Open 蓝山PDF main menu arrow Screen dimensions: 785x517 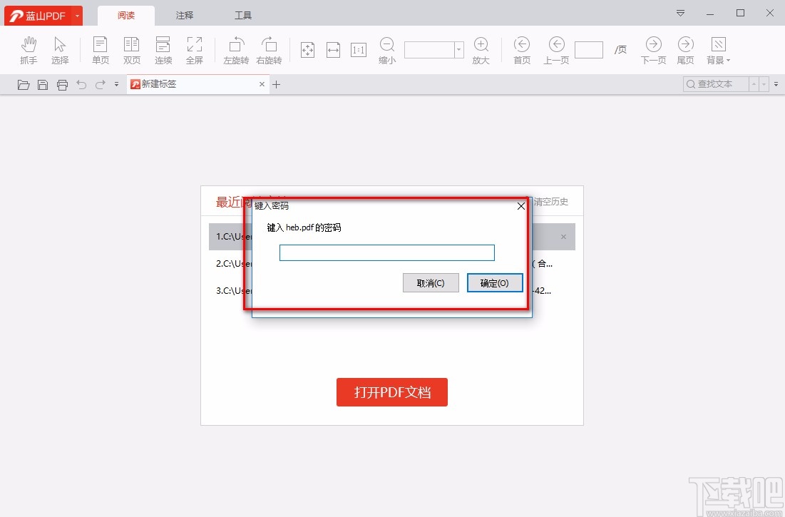(77, 16)
